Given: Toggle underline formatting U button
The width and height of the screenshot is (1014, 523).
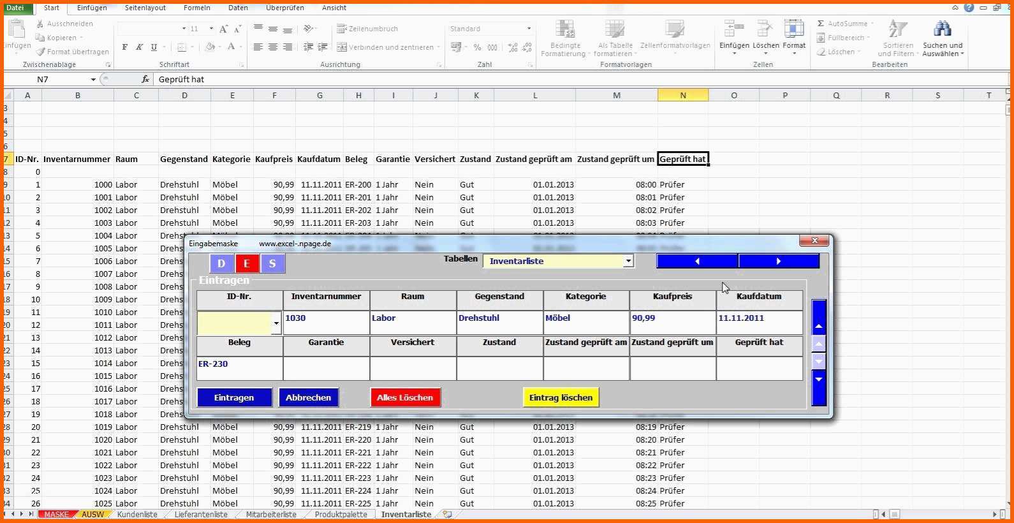Looking at the screenshot, I should point(154,47).
